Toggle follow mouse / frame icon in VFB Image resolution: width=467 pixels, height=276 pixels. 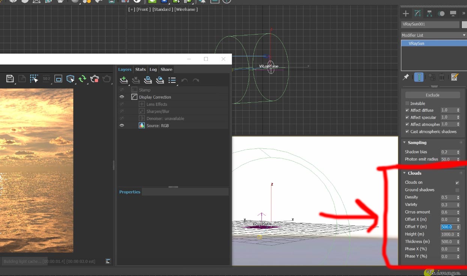58,79
